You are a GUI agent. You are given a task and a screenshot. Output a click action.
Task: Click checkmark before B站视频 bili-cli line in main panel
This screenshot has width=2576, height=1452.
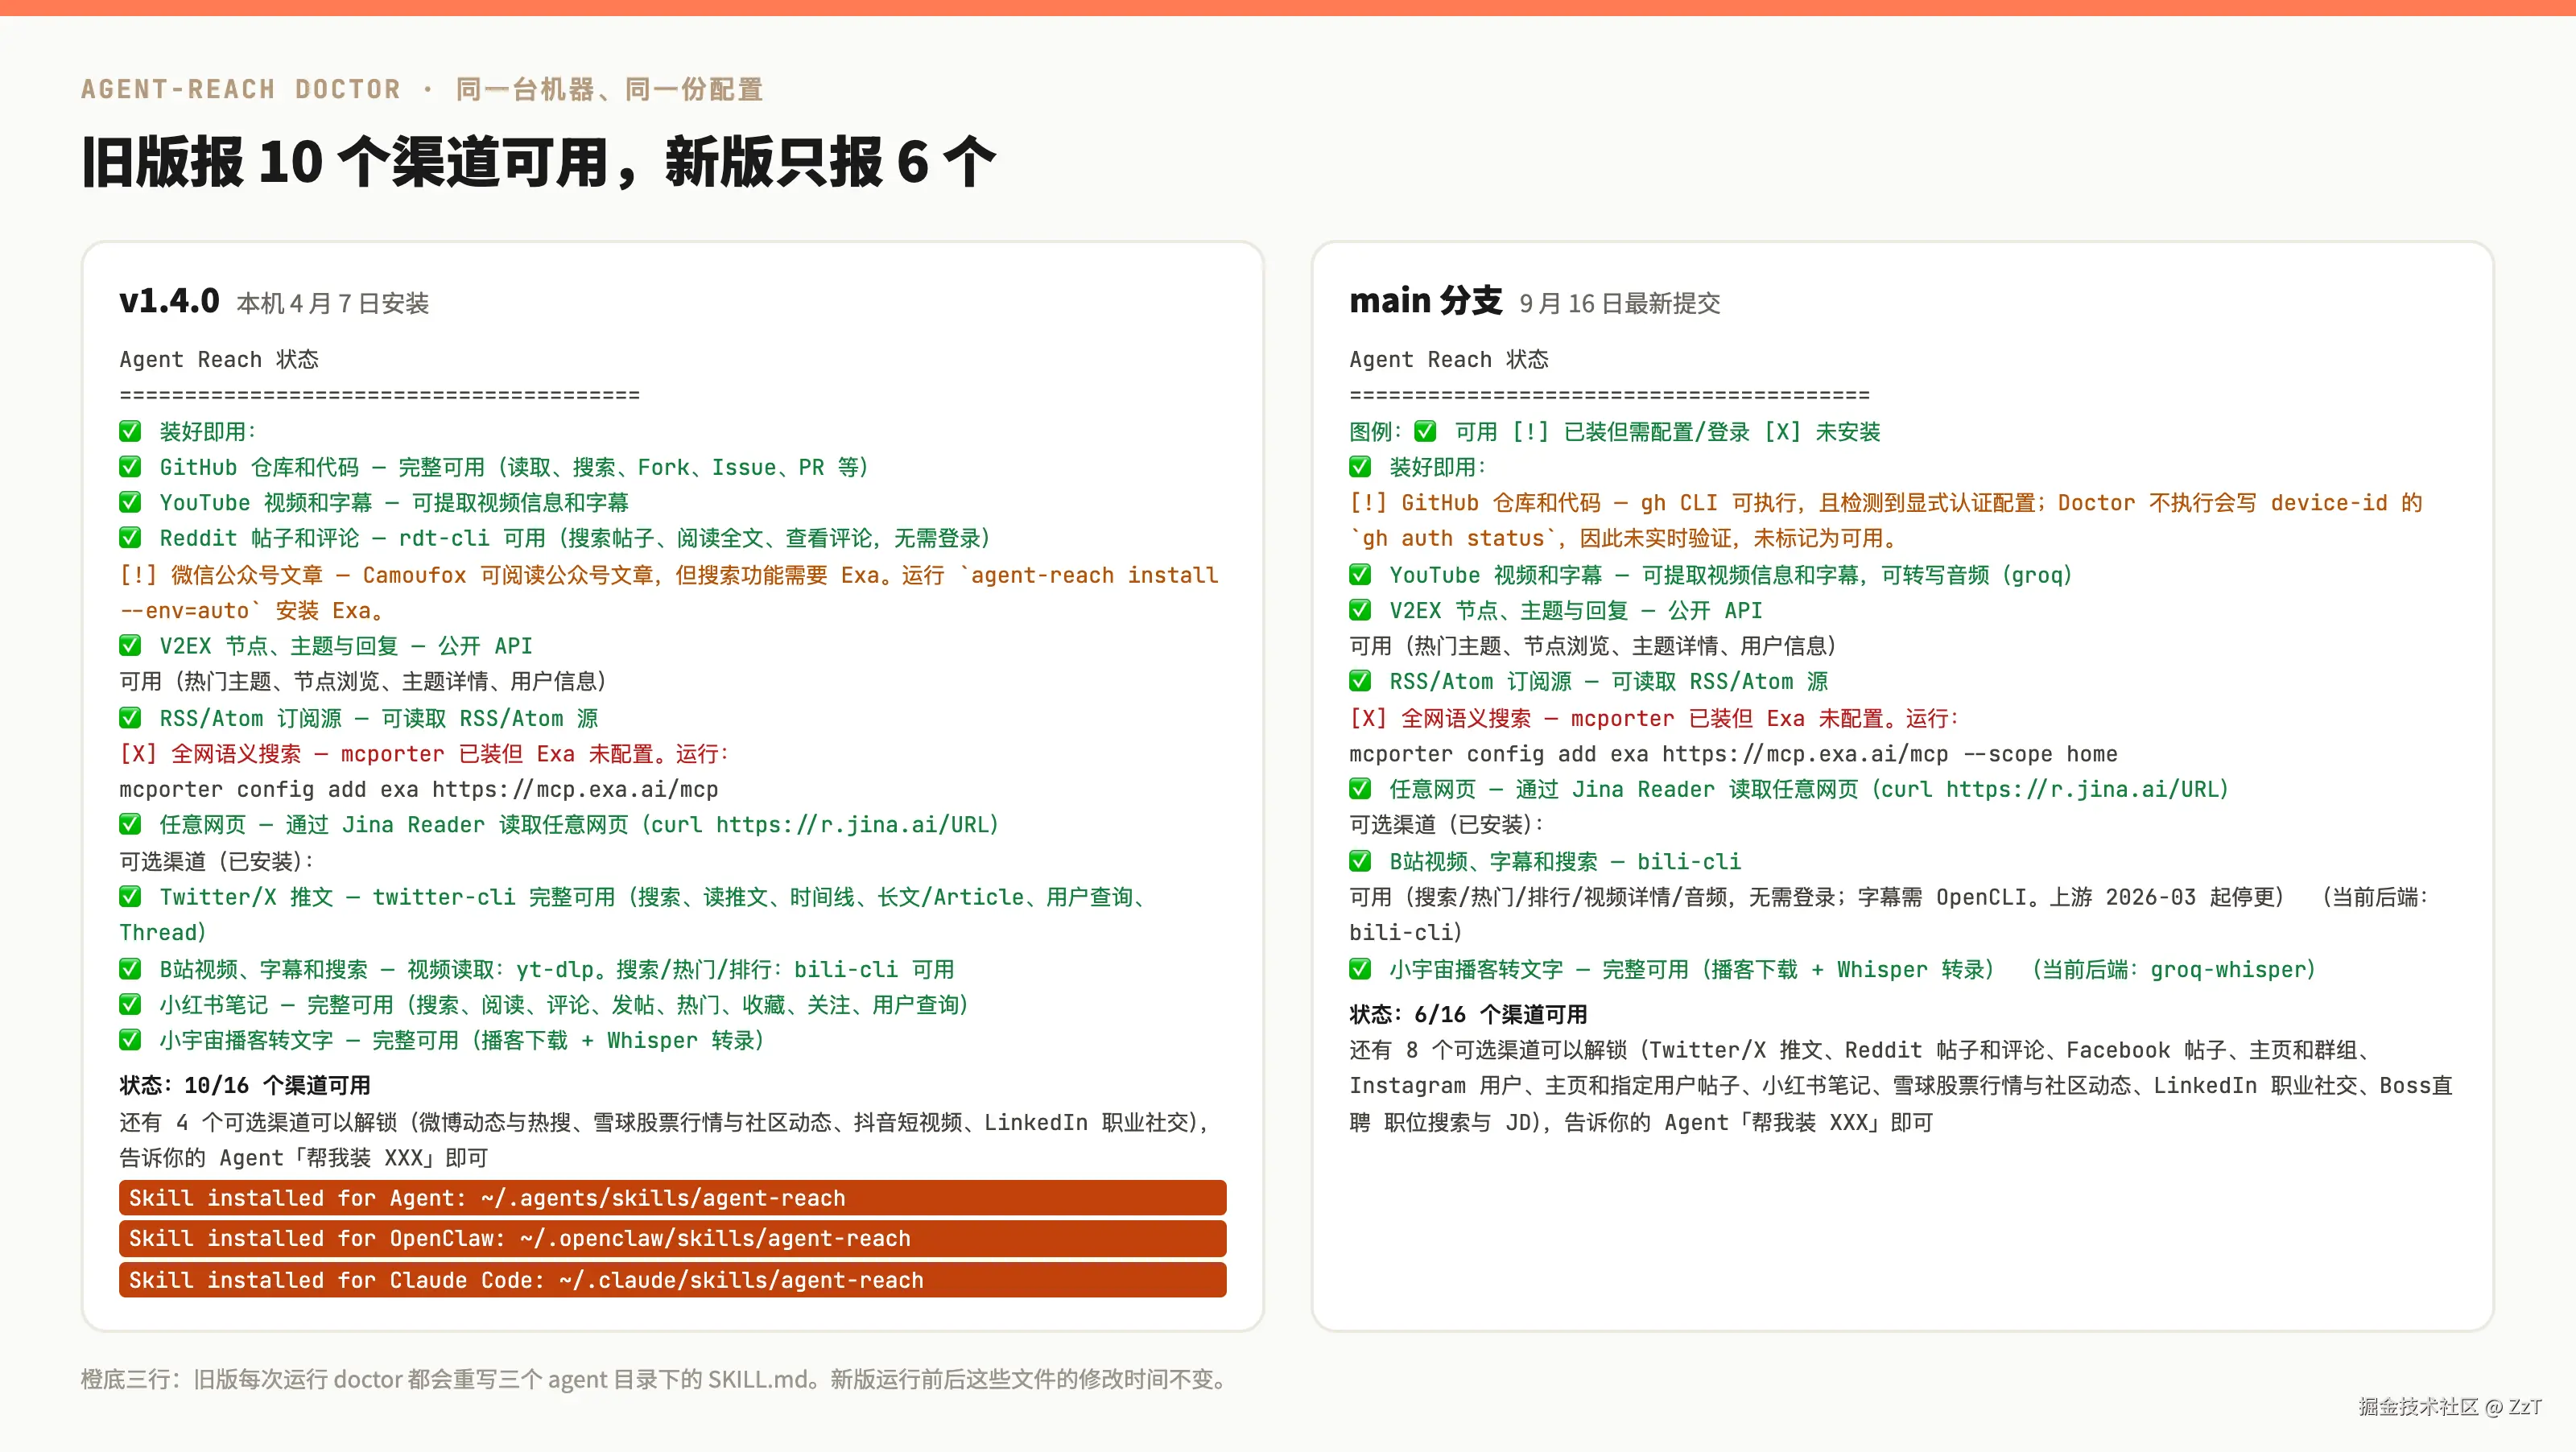click(x=1360, y=861)
